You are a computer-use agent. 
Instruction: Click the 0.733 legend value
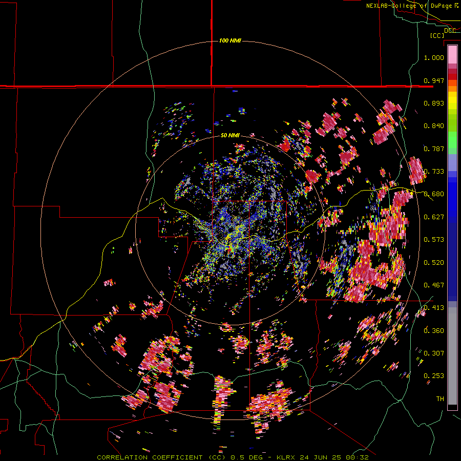point(434,172)
